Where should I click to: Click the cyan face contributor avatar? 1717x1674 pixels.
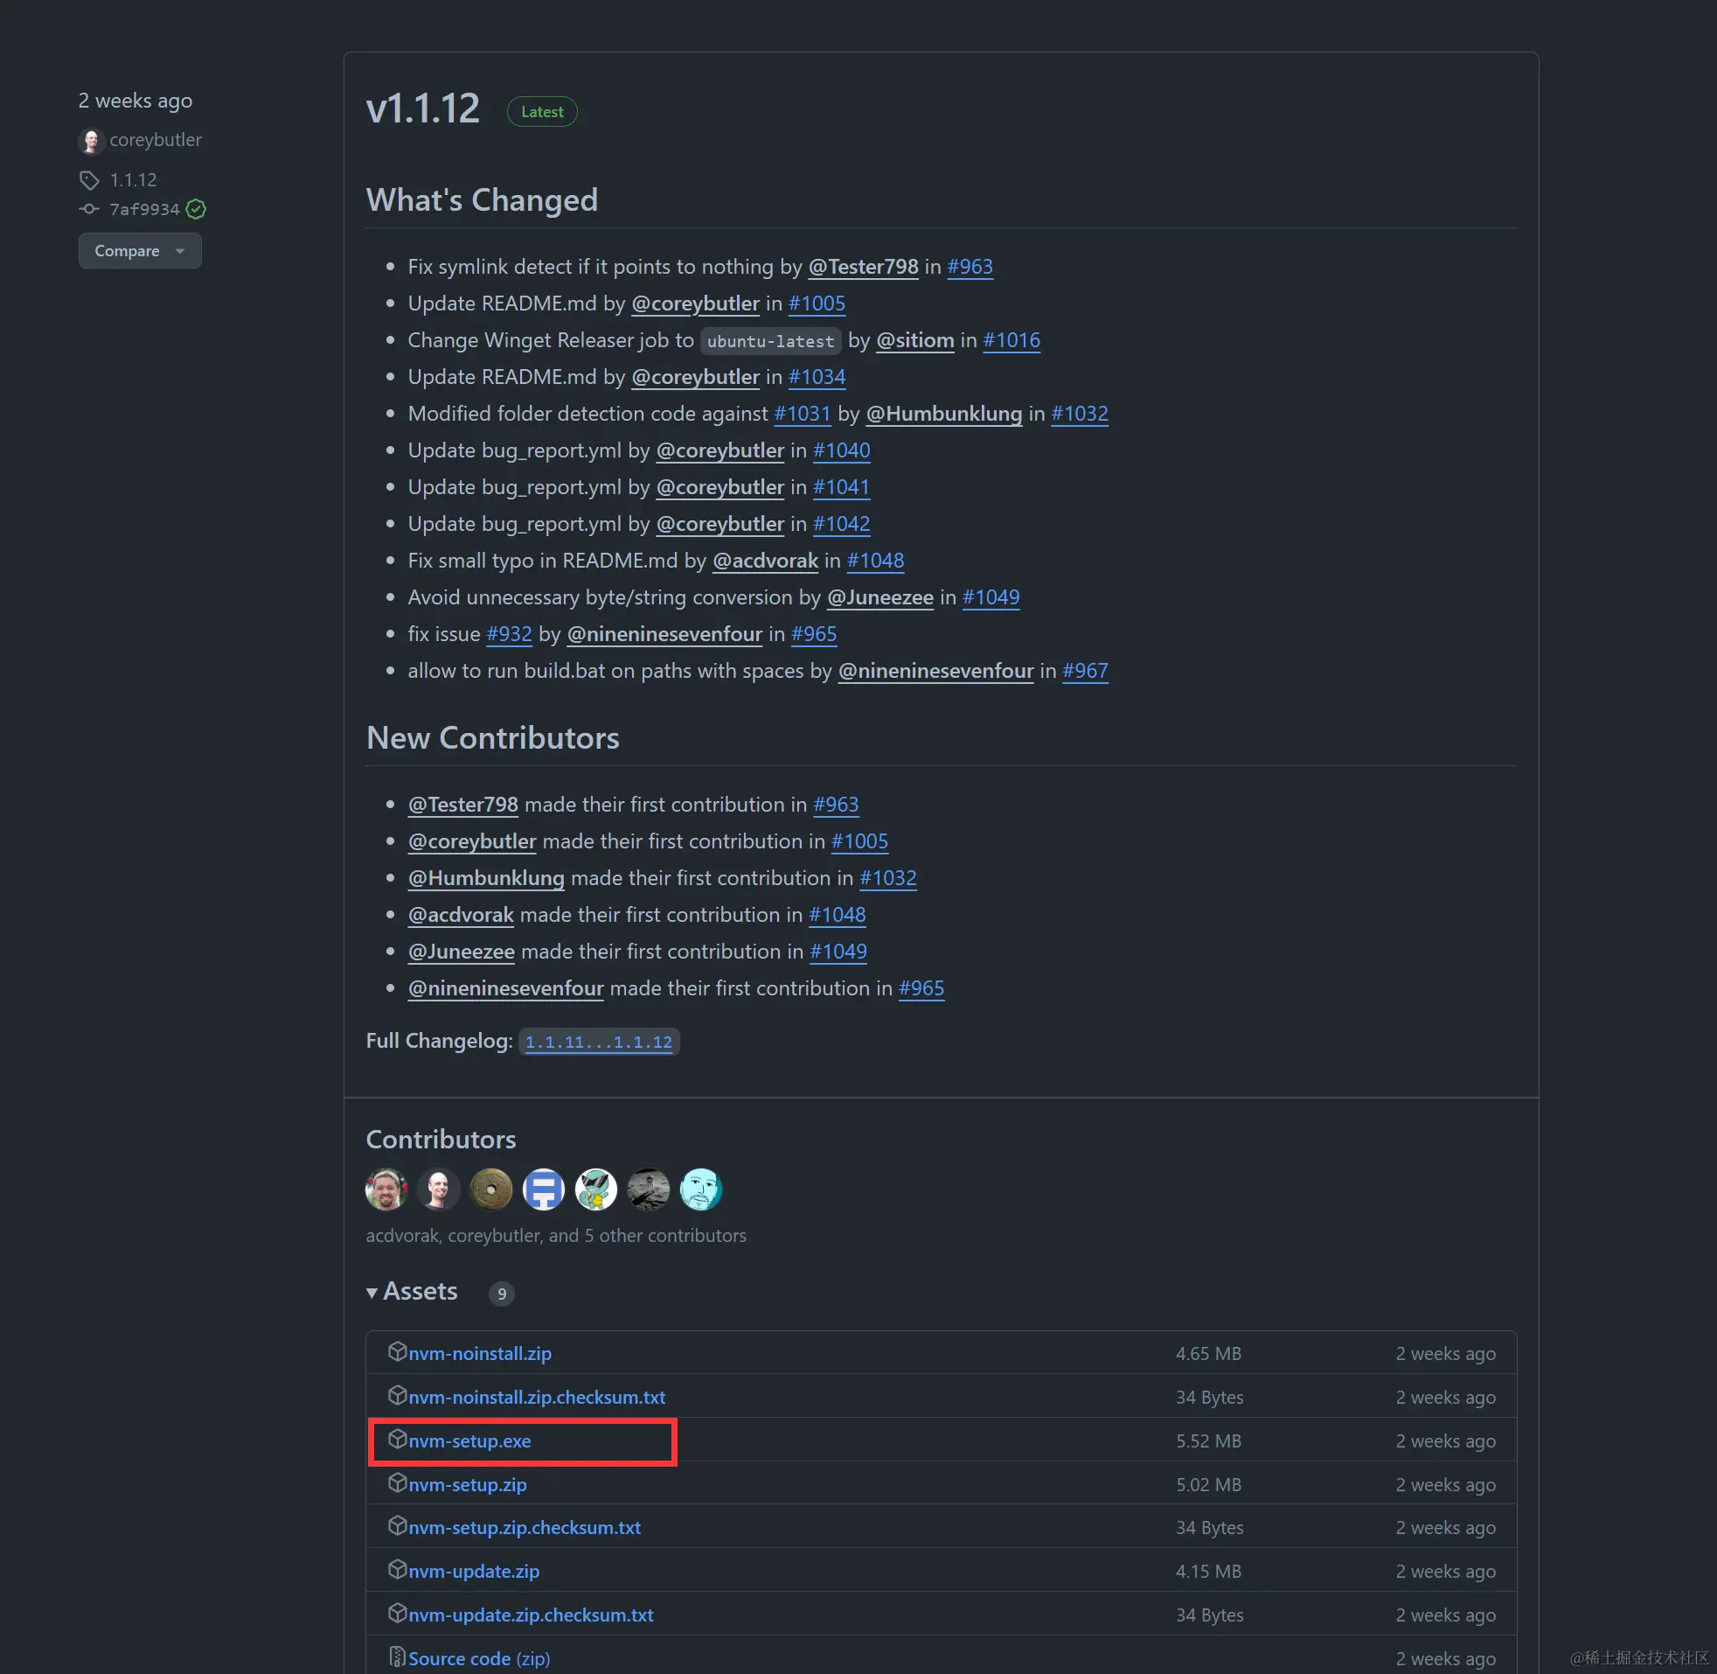click(x=700, y=1189)
